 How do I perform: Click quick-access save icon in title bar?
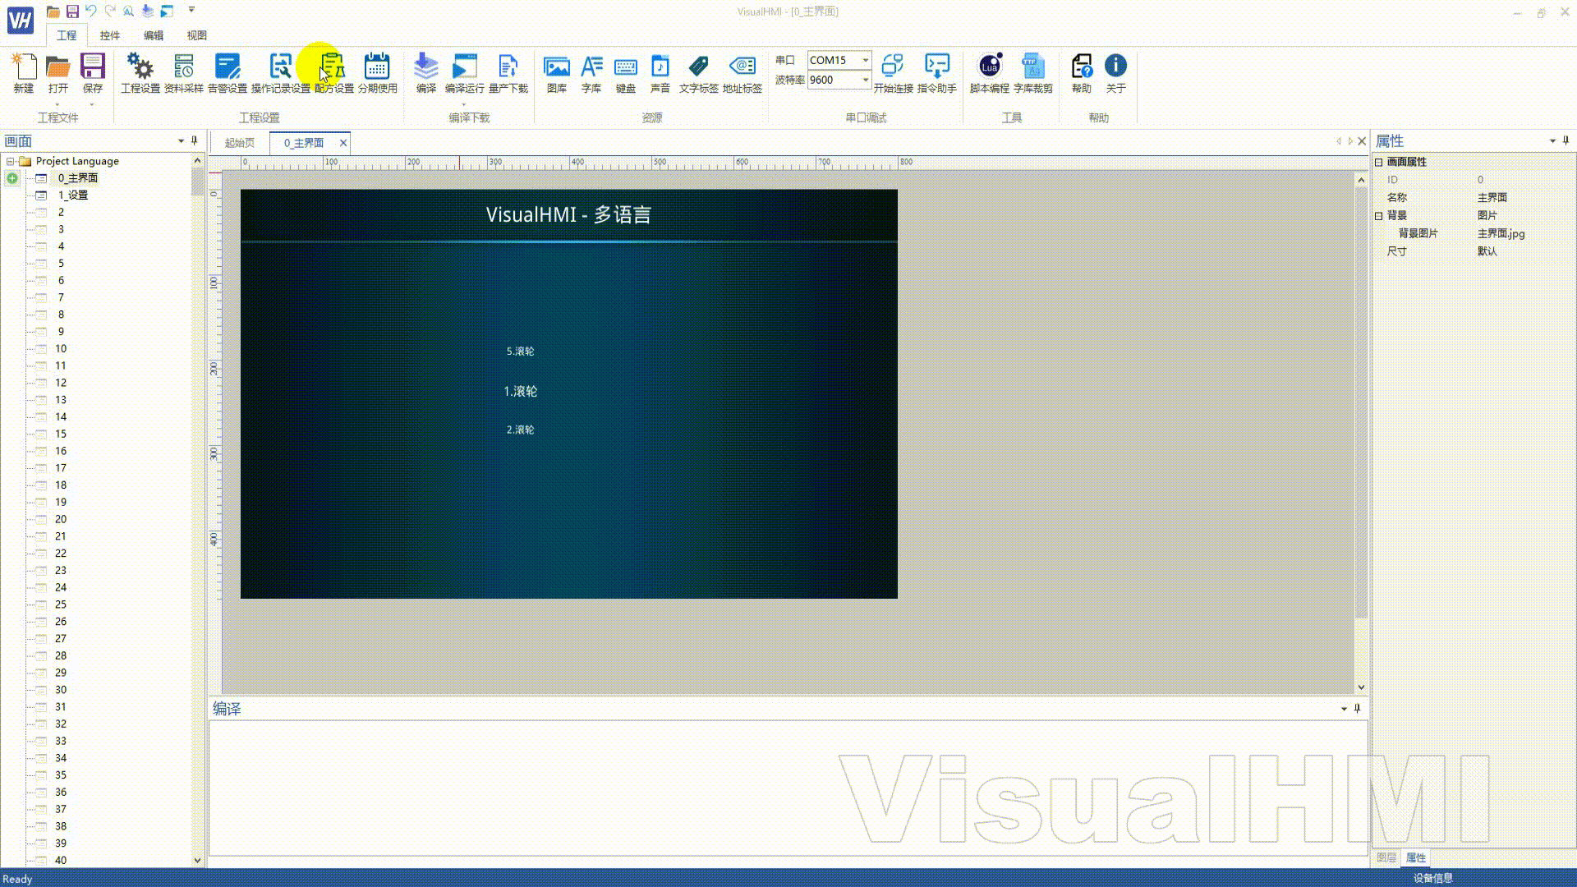pyautogui.click(x=72, y=11)
